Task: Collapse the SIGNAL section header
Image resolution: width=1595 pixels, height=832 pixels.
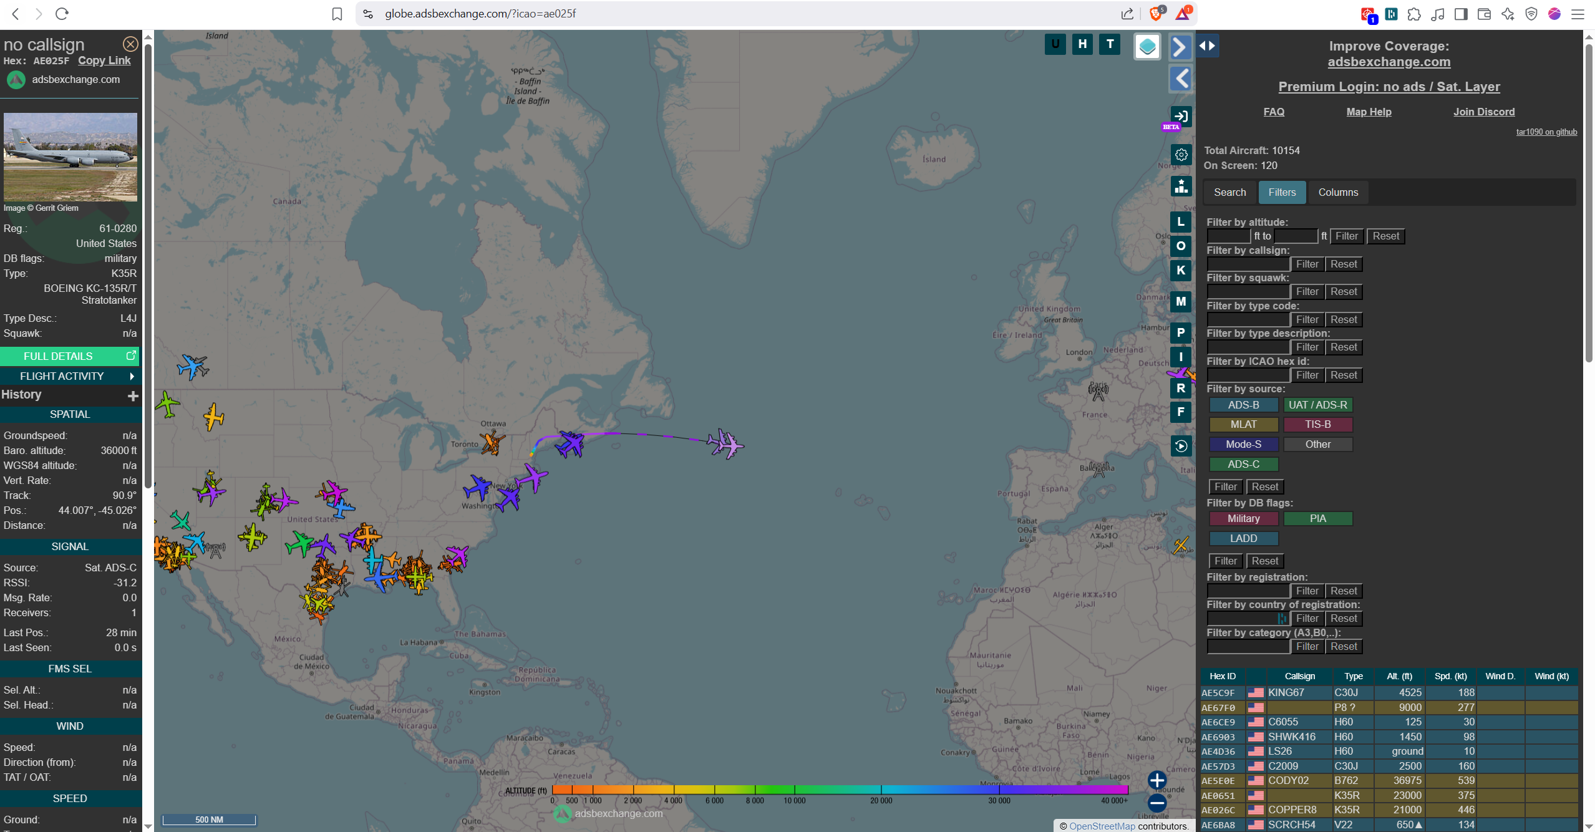Action: [x=70, y=546]
